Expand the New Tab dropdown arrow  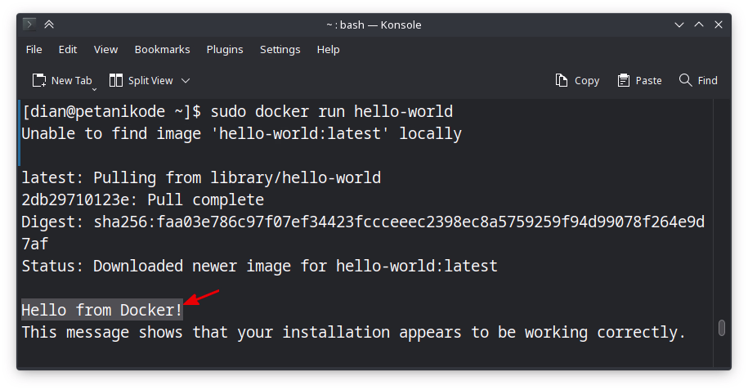[x=95, y=89]
